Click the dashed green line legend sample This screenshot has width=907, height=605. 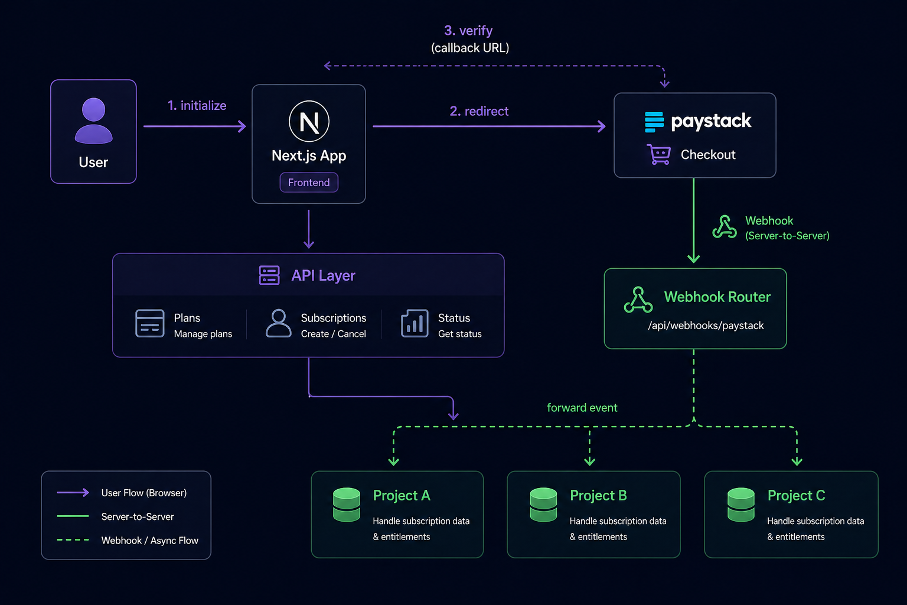click(x=73, y=540)
